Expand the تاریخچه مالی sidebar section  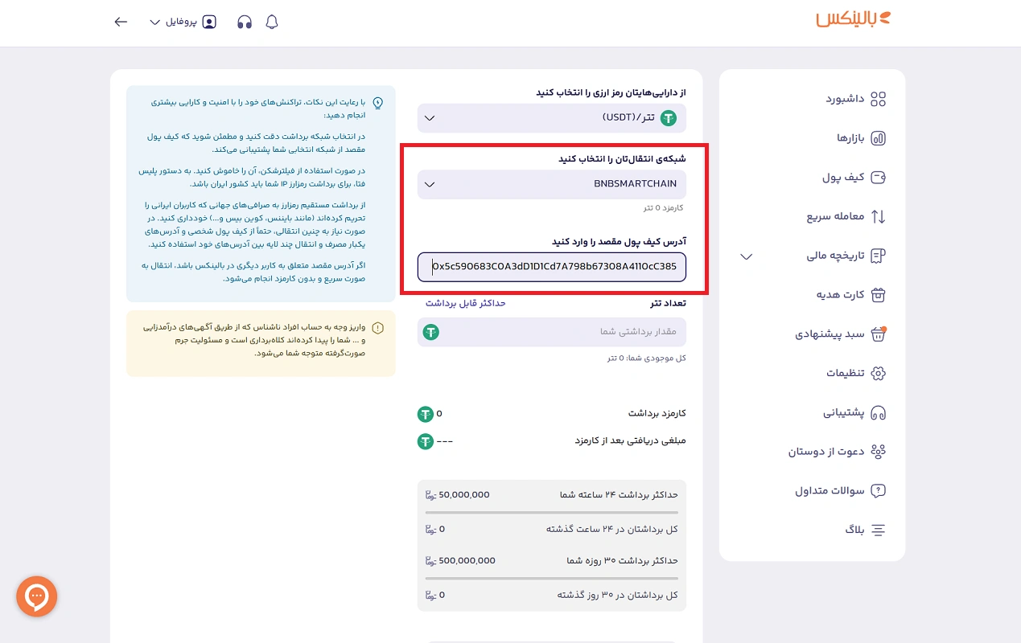pos(746,256)
